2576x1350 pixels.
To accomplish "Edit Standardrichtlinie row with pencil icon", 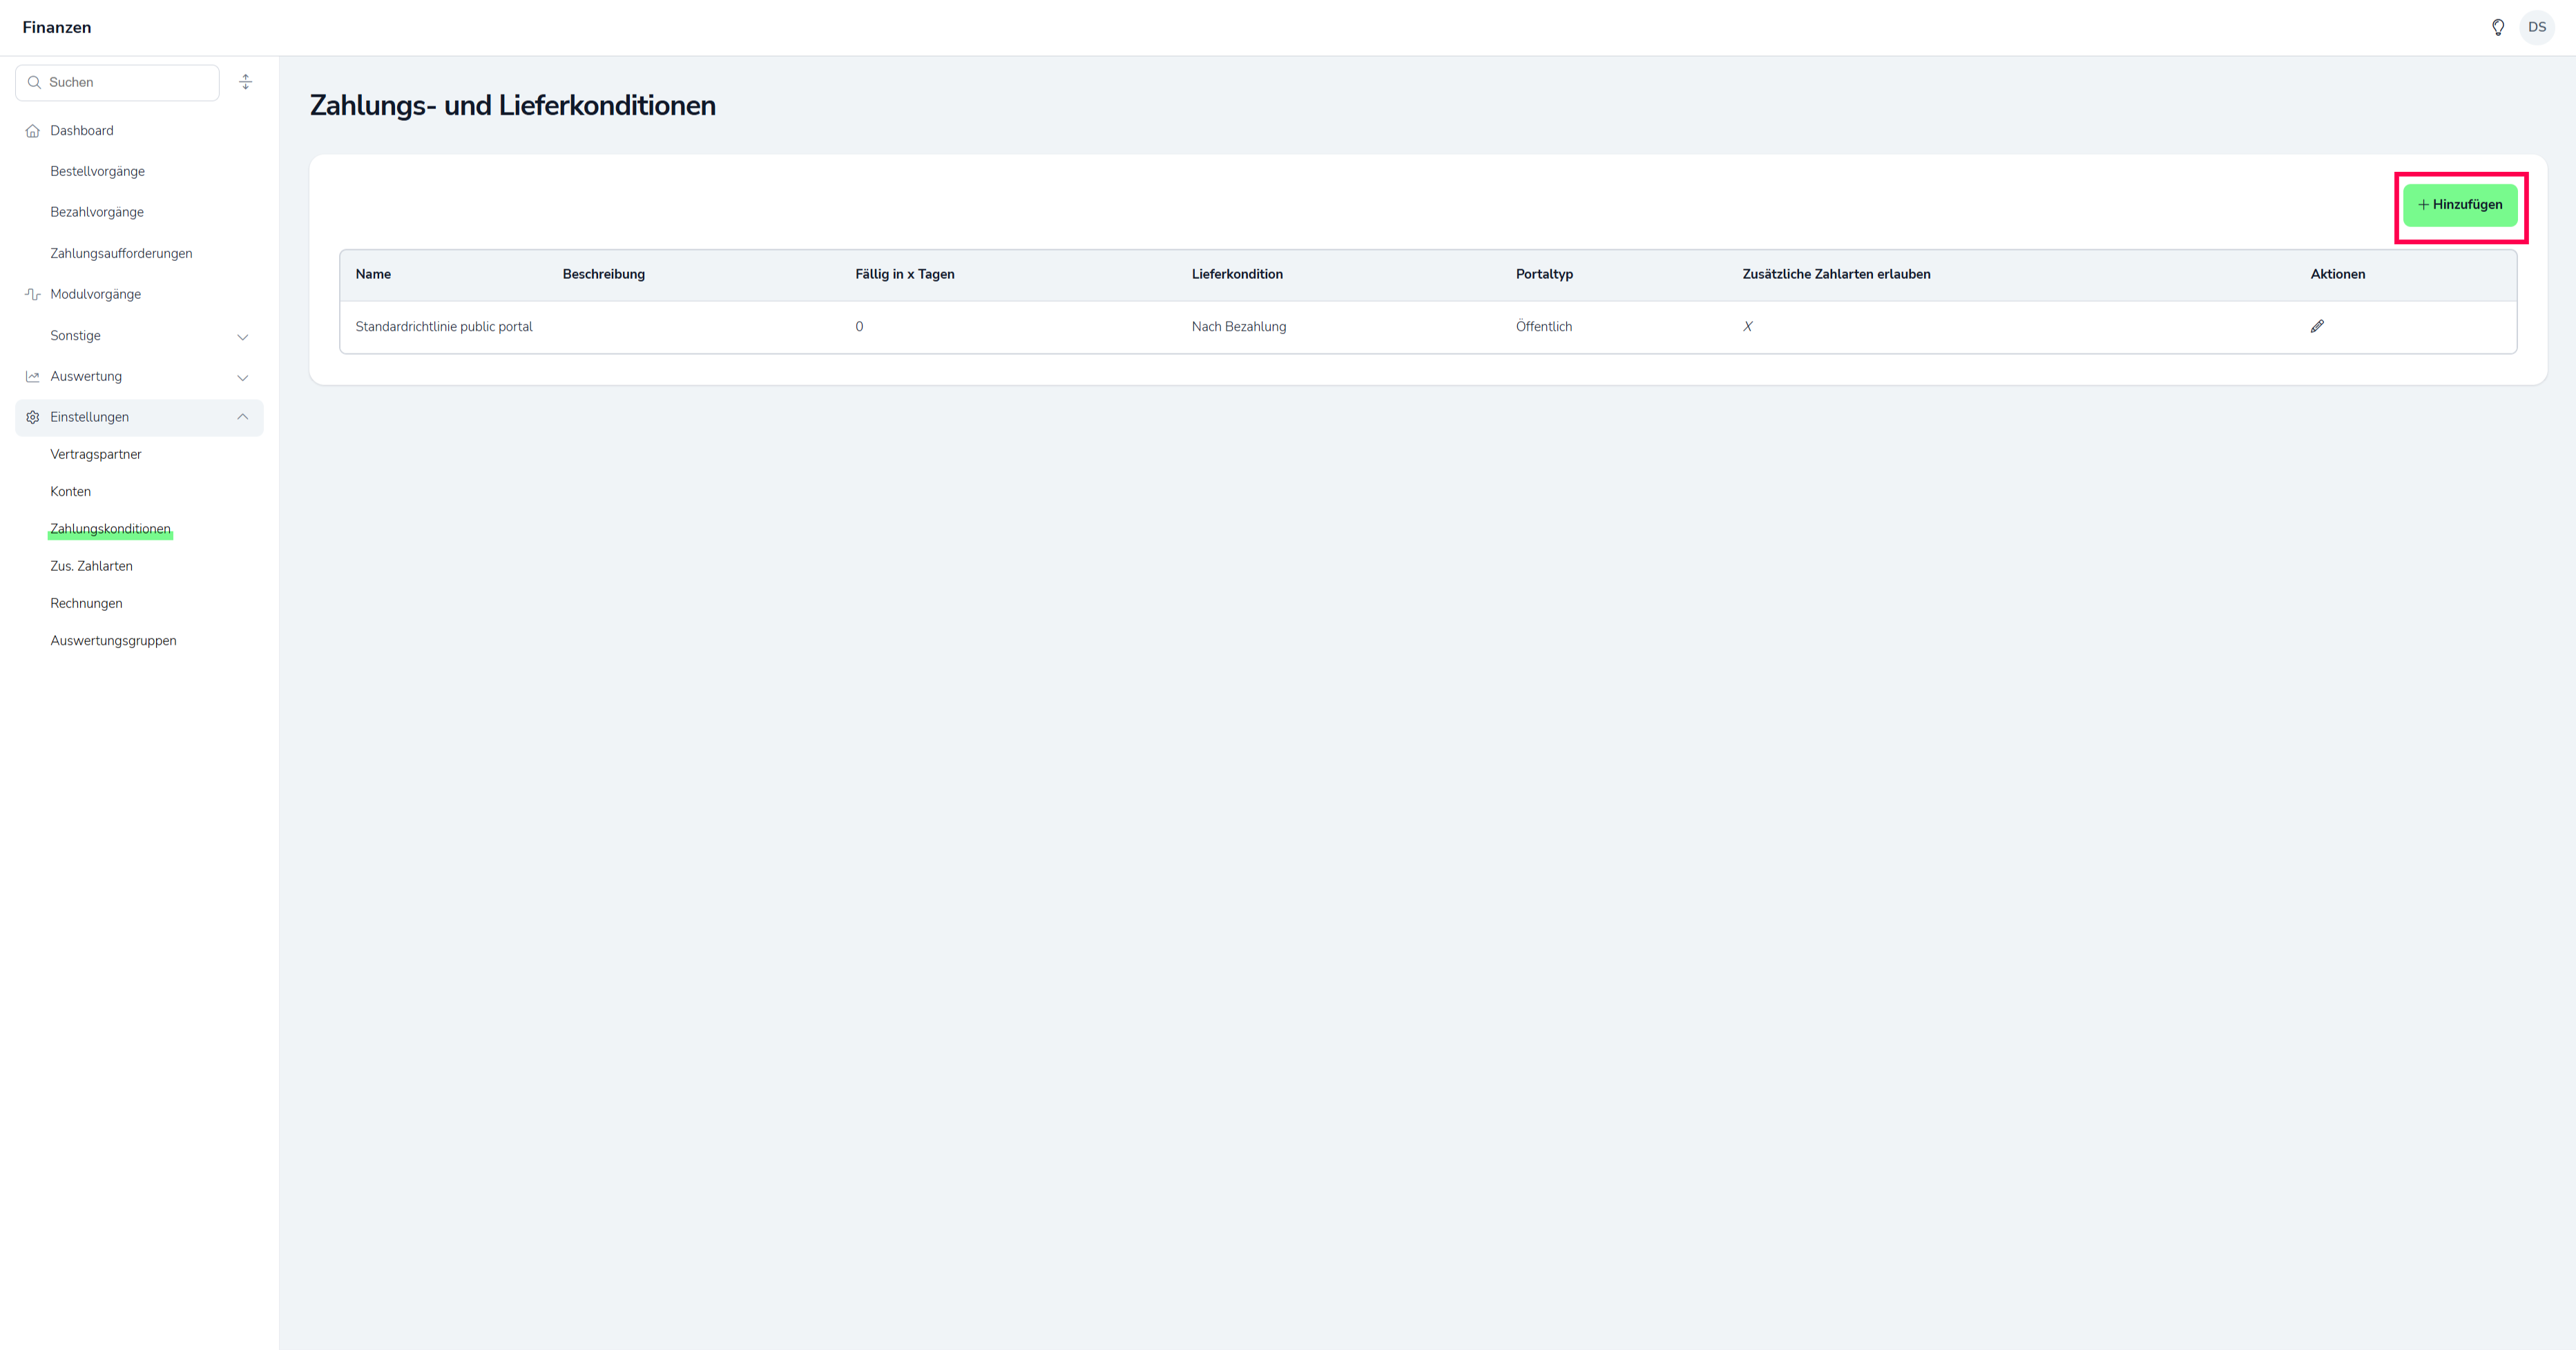I will (2317, 326).
